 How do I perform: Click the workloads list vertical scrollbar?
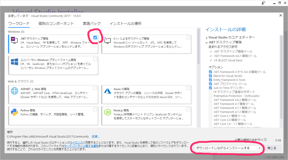tap(198, 47)
